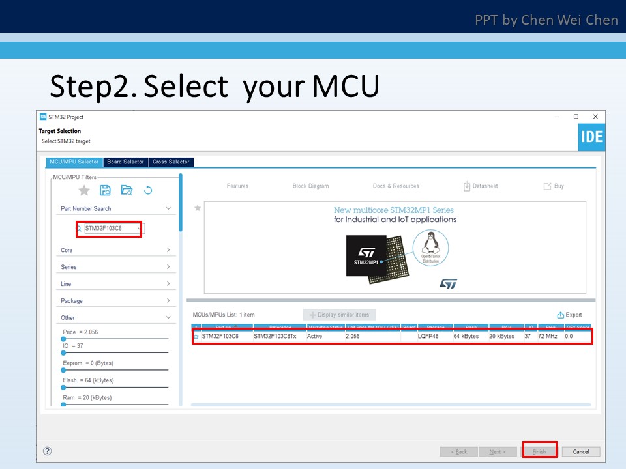Close the STM32 Project window
626x469 pixels.
(x=595, y=117)
